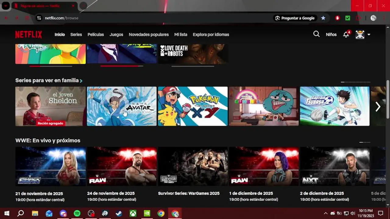The image size is (390, 219).
Task: Open Windows taskbar search
Action: click(20, 213)
